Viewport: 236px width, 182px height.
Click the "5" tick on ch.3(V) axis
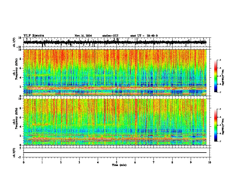(x=21, y=148)
